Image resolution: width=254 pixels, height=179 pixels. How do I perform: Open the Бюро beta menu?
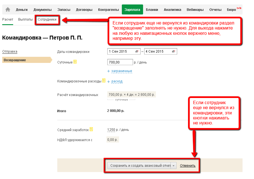click(x=234, y=10)
